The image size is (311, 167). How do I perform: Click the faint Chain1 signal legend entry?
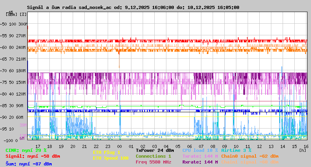250,162
